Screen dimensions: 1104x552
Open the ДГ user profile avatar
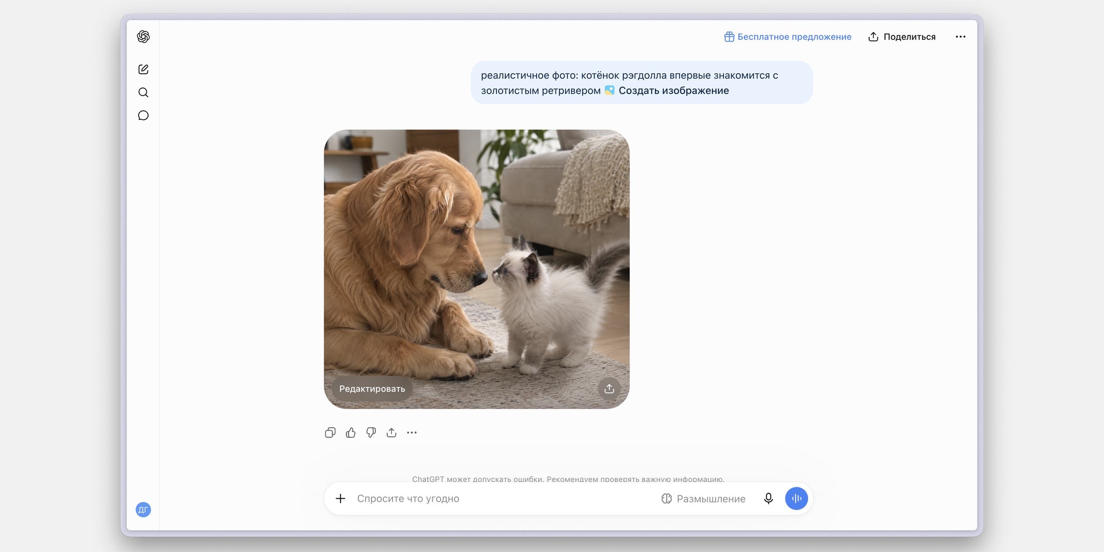143,510
